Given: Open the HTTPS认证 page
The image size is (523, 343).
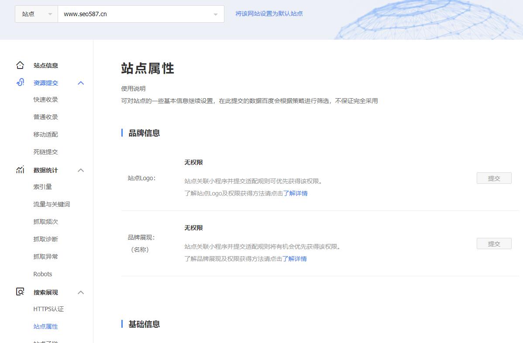Looking at the screenshot, I should (48, 309).
